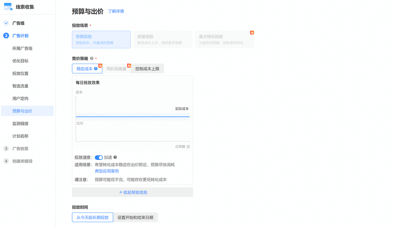Click the 广告组 completed checkmark step icon
This screenshot has height=227, width=393.
tap(6, 23)
